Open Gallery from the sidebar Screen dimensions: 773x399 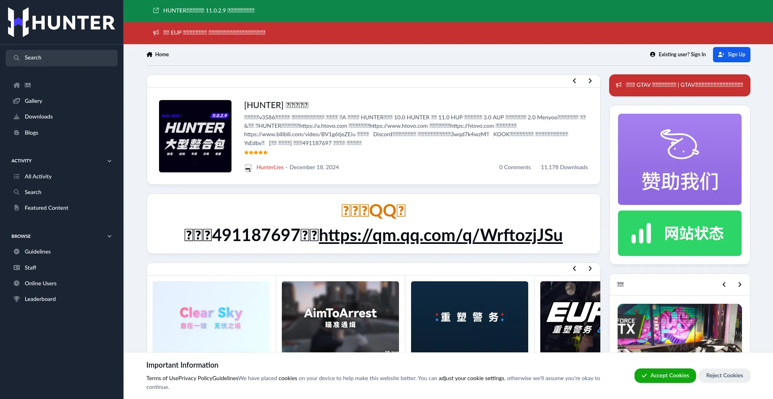(x=33, y=101)
